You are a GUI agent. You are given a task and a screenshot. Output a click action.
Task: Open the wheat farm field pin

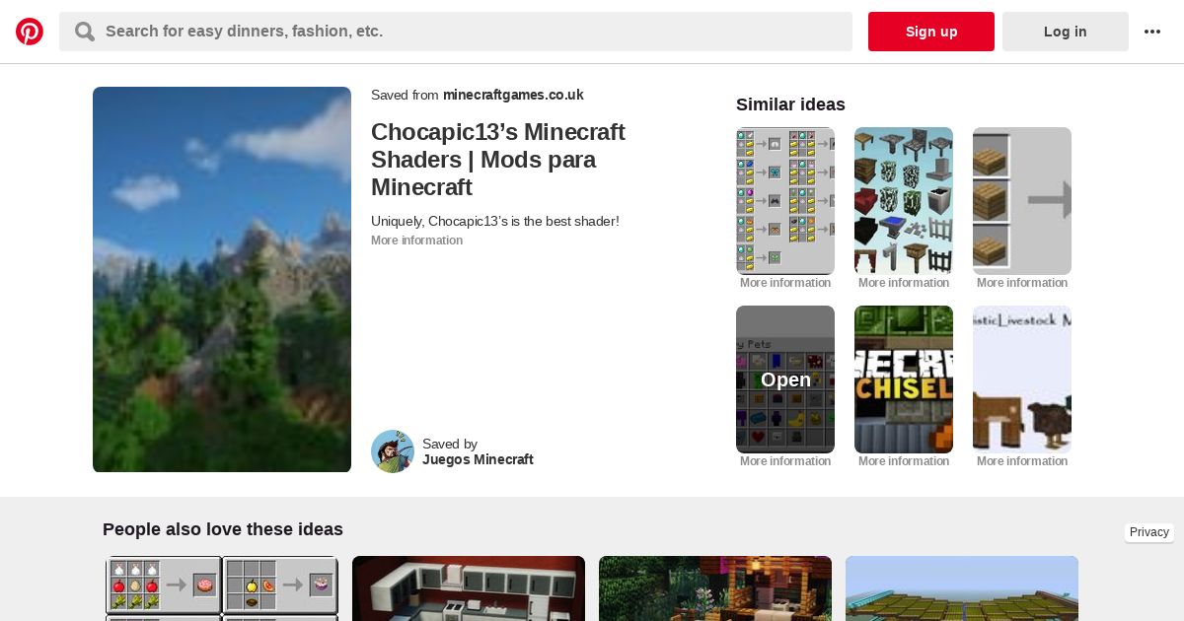(962, 588)
